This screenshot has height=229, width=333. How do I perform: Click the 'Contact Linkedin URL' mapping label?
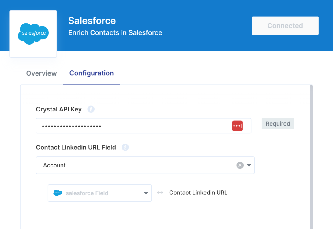pyautogui.click(x=198, y=193)
